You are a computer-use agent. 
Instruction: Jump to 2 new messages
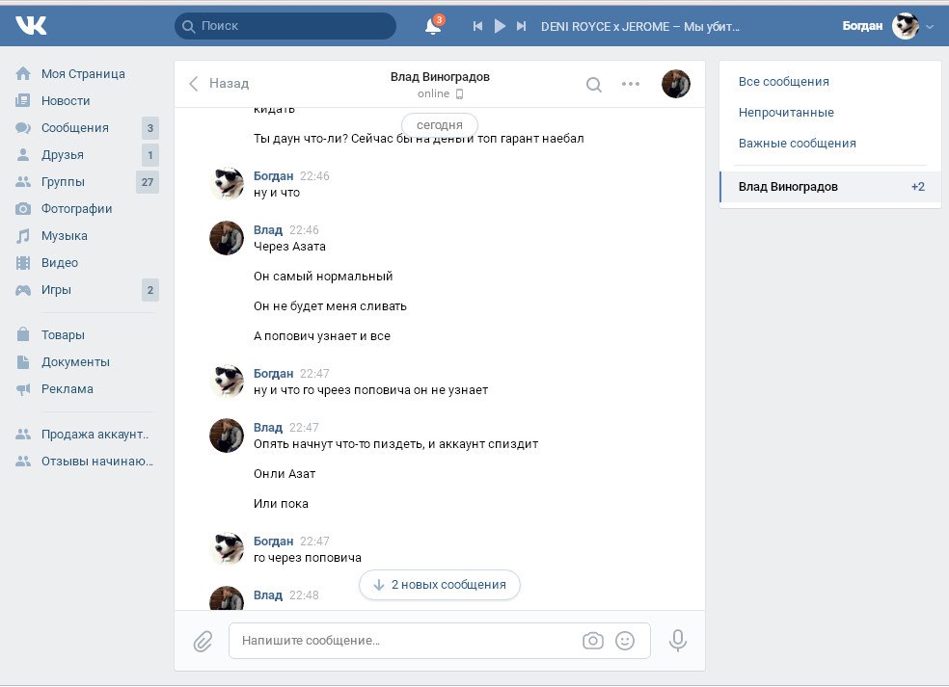(440, 584)
